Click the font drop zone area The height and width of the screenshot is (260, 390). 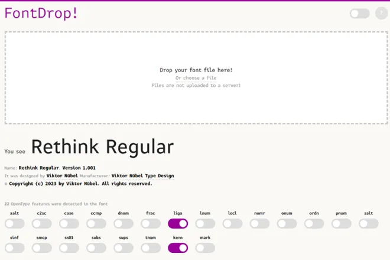196,77
